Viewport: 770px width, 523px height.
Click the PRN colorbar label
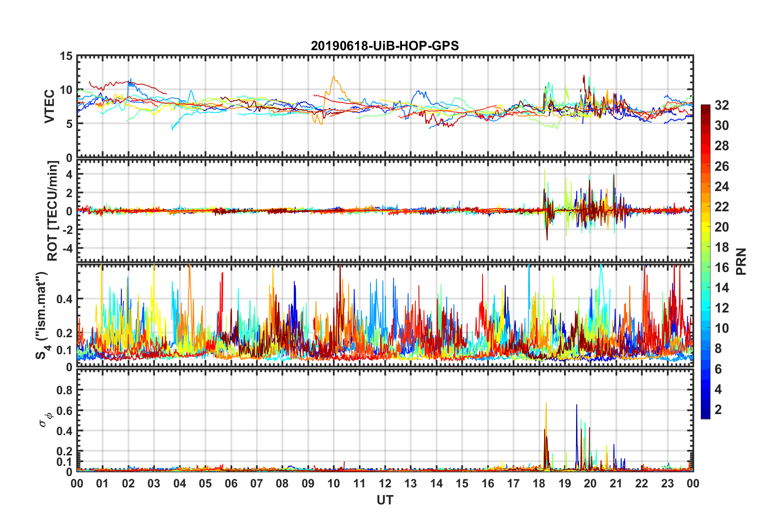741,261
